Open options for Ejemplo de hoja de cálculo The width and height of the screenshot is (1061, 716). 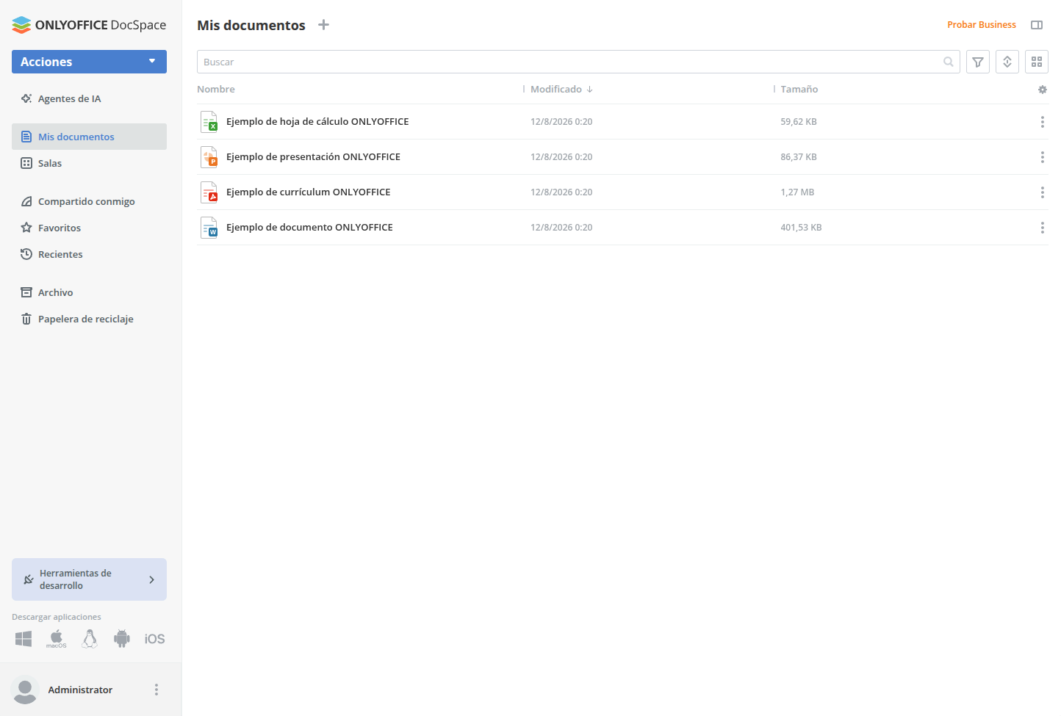pos(1042,122)
